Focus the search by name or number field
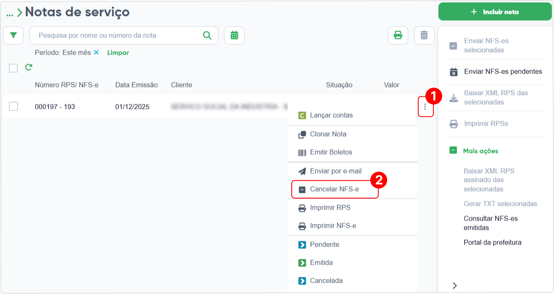This screenshot has height=294, width=554. point(120,36)
